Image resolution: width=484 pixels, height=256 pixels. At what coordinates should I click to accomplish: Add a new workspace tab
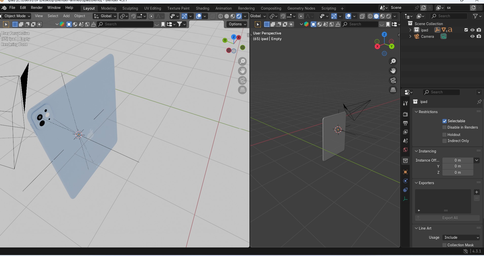342,9
